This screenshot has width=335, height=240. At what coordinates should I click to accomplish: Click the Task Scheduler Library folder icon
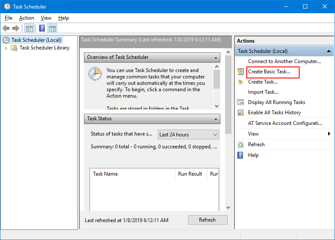(x=14, y=48)
